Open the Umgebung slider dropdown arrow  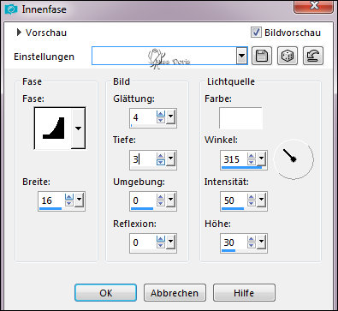click(170, 199)
